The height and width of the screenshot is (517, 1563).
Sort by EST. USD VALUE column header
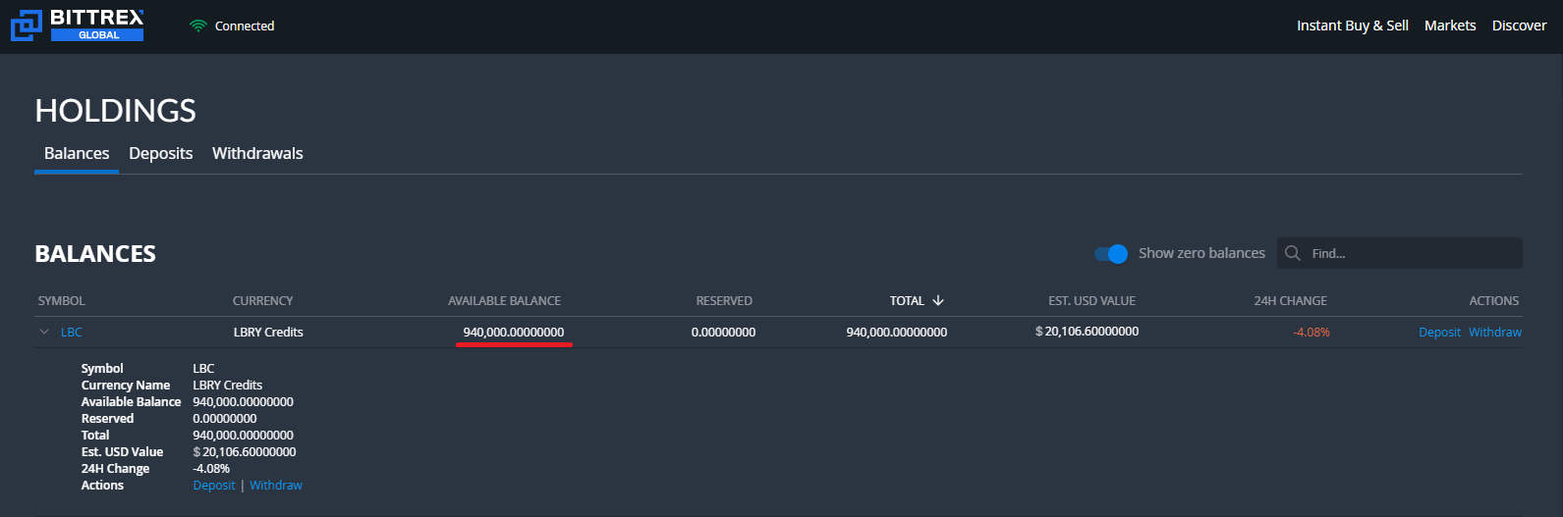(1091, 300)
